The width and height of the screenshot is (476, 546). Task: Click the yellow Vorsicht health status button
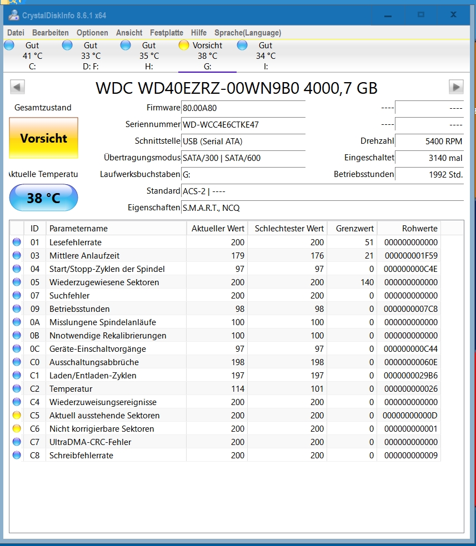43,138
